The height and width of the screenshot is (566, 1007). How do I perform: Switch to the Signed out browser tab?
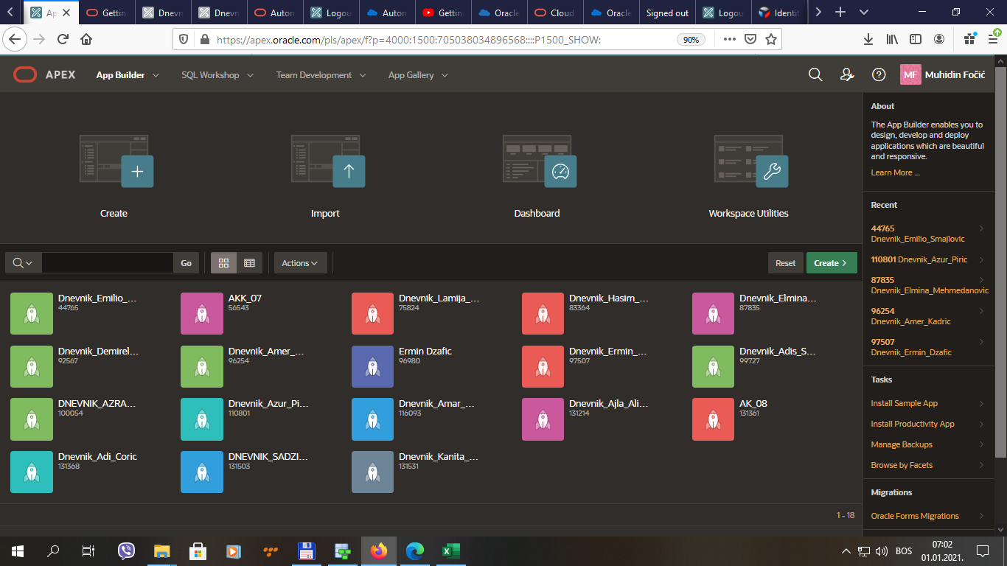click(x=667, y=13)
